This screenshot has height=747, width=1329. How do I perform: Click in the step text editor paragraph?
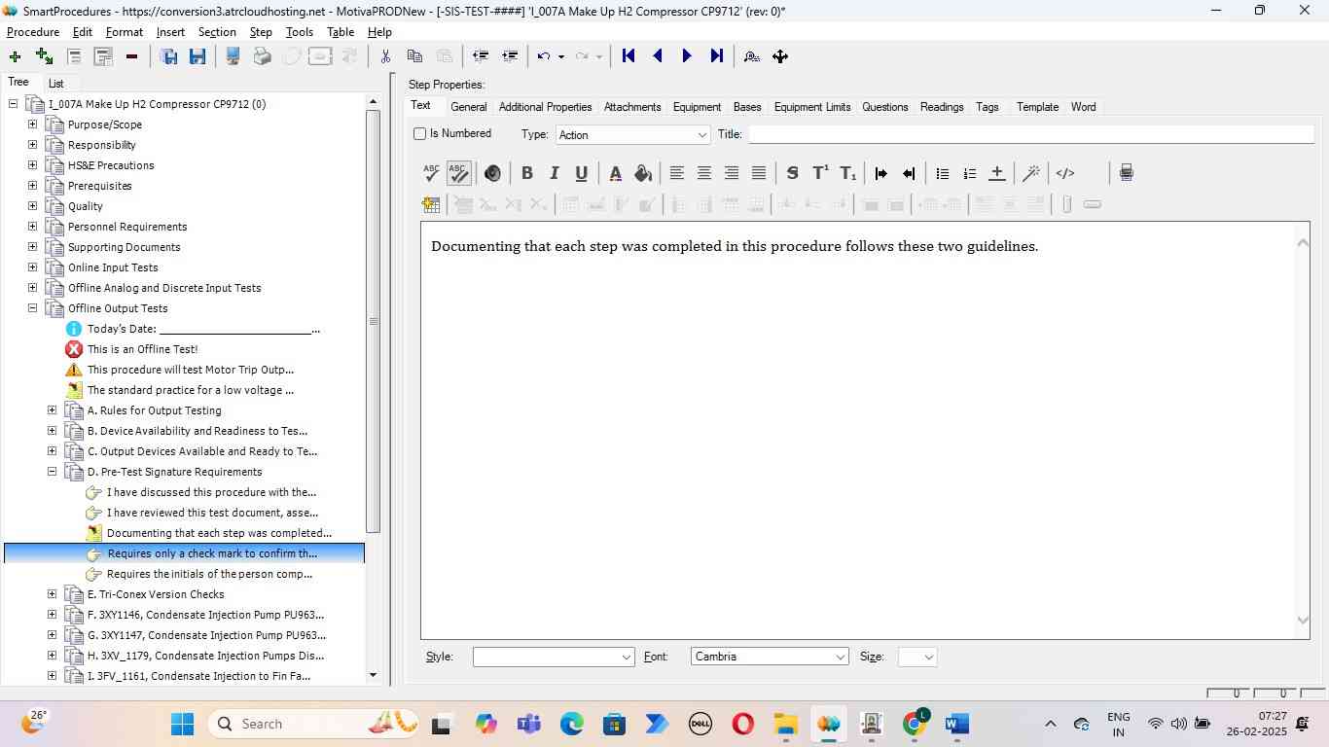[x=735, y=246]
